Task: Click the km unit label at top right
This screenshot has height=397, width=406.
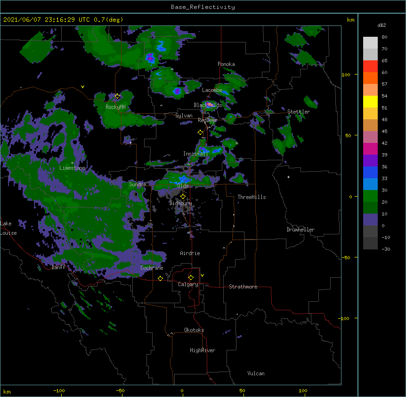Action: [x=350, y=20]
